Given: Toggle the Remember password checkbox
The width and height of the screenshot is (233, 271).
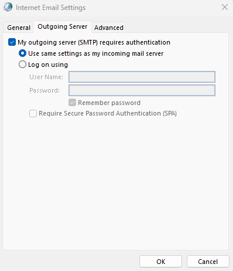Looking at the screenshot, I should pos(72,103).
